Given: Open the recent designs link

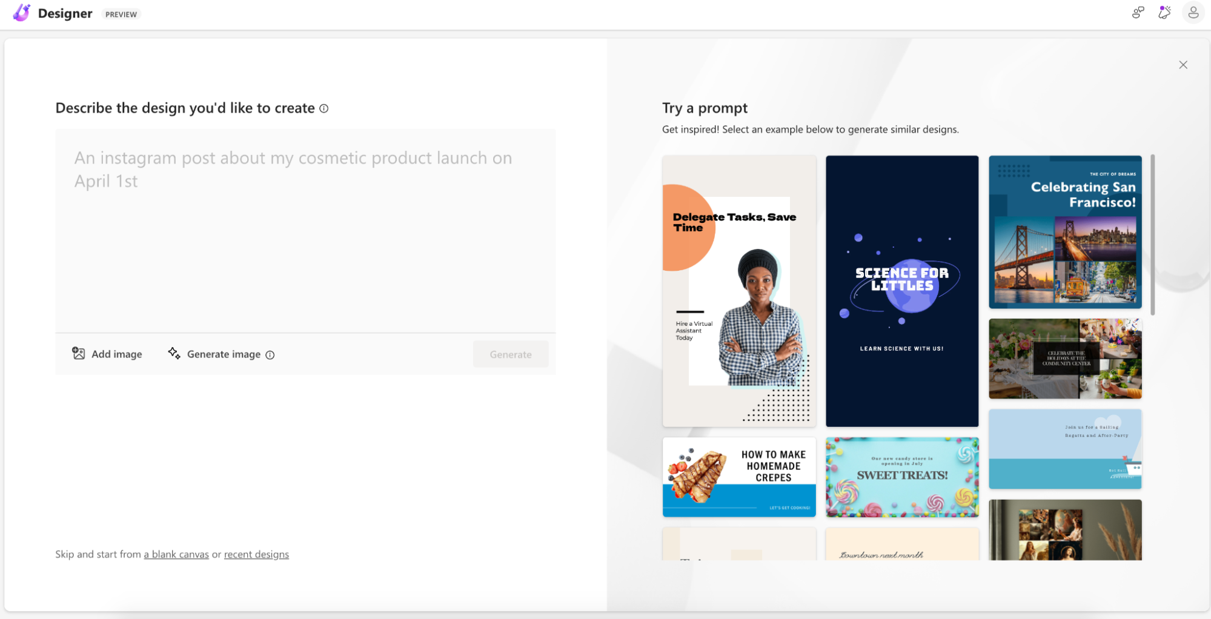Looking at the screenshot, I should click(x=256, y=554).
